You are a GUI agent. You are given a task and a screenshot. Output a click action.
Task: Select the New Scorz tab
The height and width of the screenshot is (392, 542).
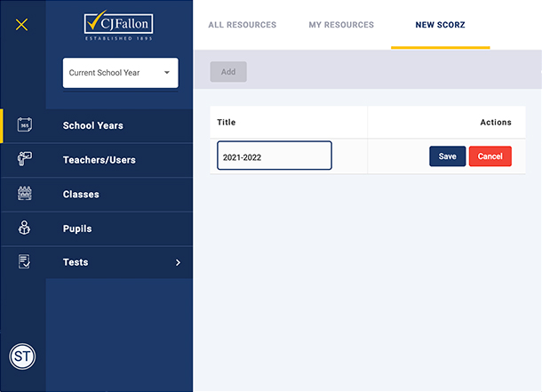(440, 25)
